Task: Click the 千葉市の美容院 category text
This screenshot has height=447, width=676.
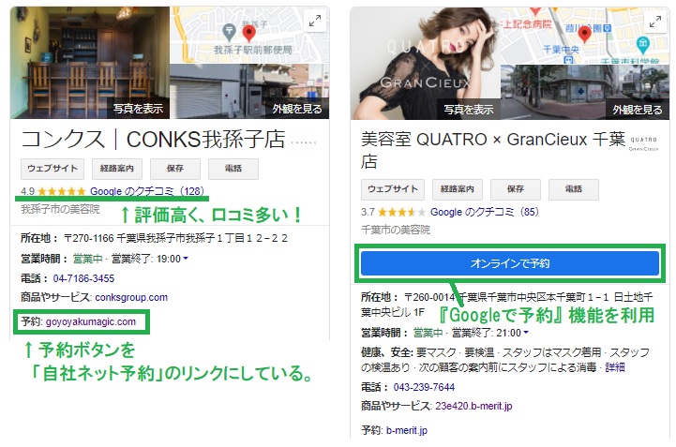Action: pyautogui.click(x=396, y=230)
